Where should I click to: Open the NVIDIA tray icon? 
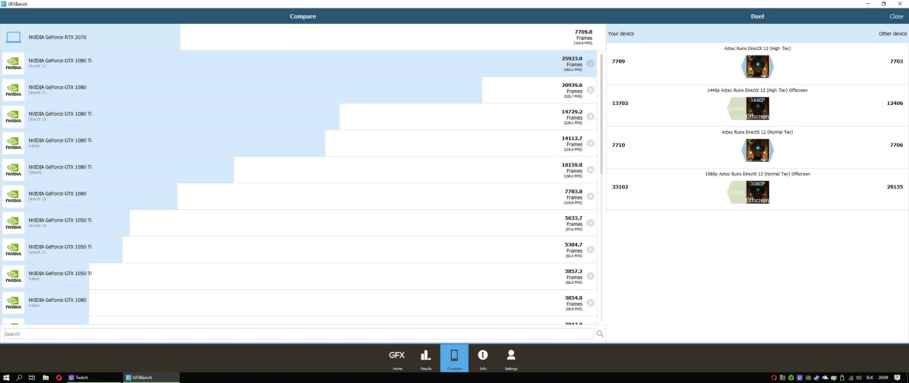coord(808,377)
